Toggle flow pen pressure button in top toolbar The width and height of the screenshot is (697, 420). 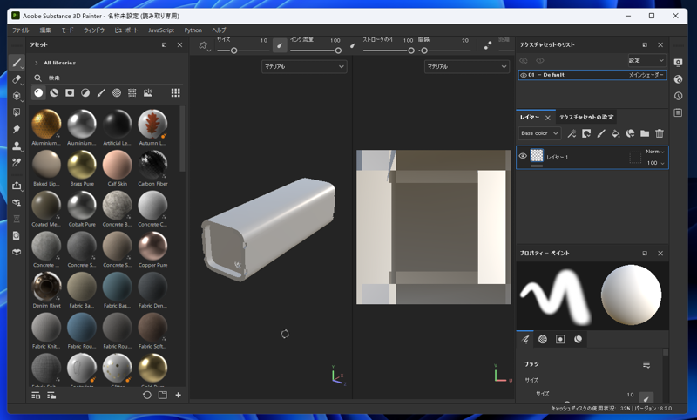click(353, 45)
